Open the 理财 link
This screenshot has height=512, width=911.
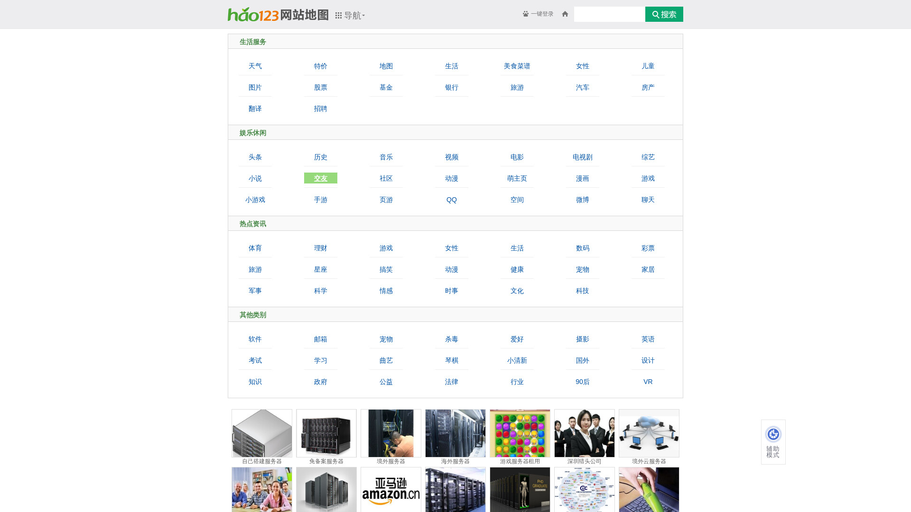click(321, 248)
